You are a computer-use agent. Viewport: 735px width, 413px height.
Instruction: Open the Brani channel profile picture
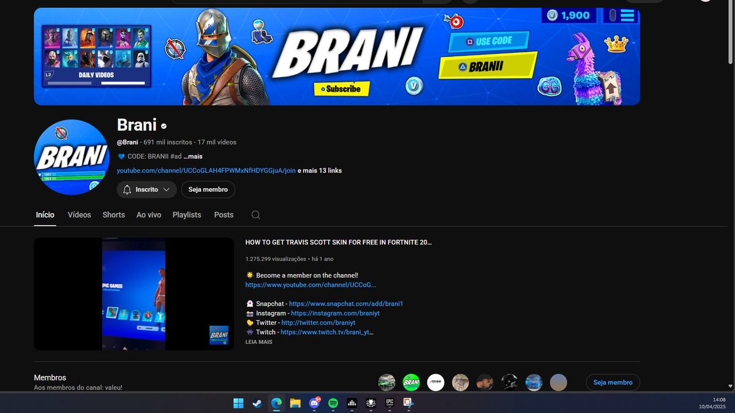pos(72,157)
